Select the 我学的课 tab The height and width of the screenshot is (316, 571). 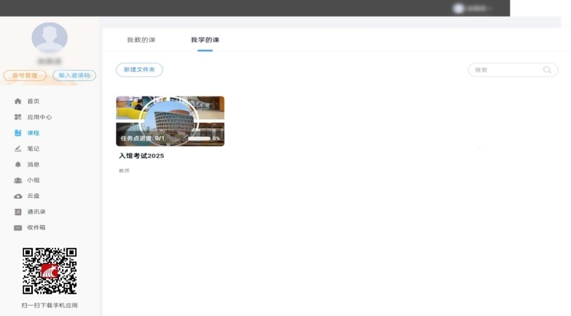click(x=205, y=40)
